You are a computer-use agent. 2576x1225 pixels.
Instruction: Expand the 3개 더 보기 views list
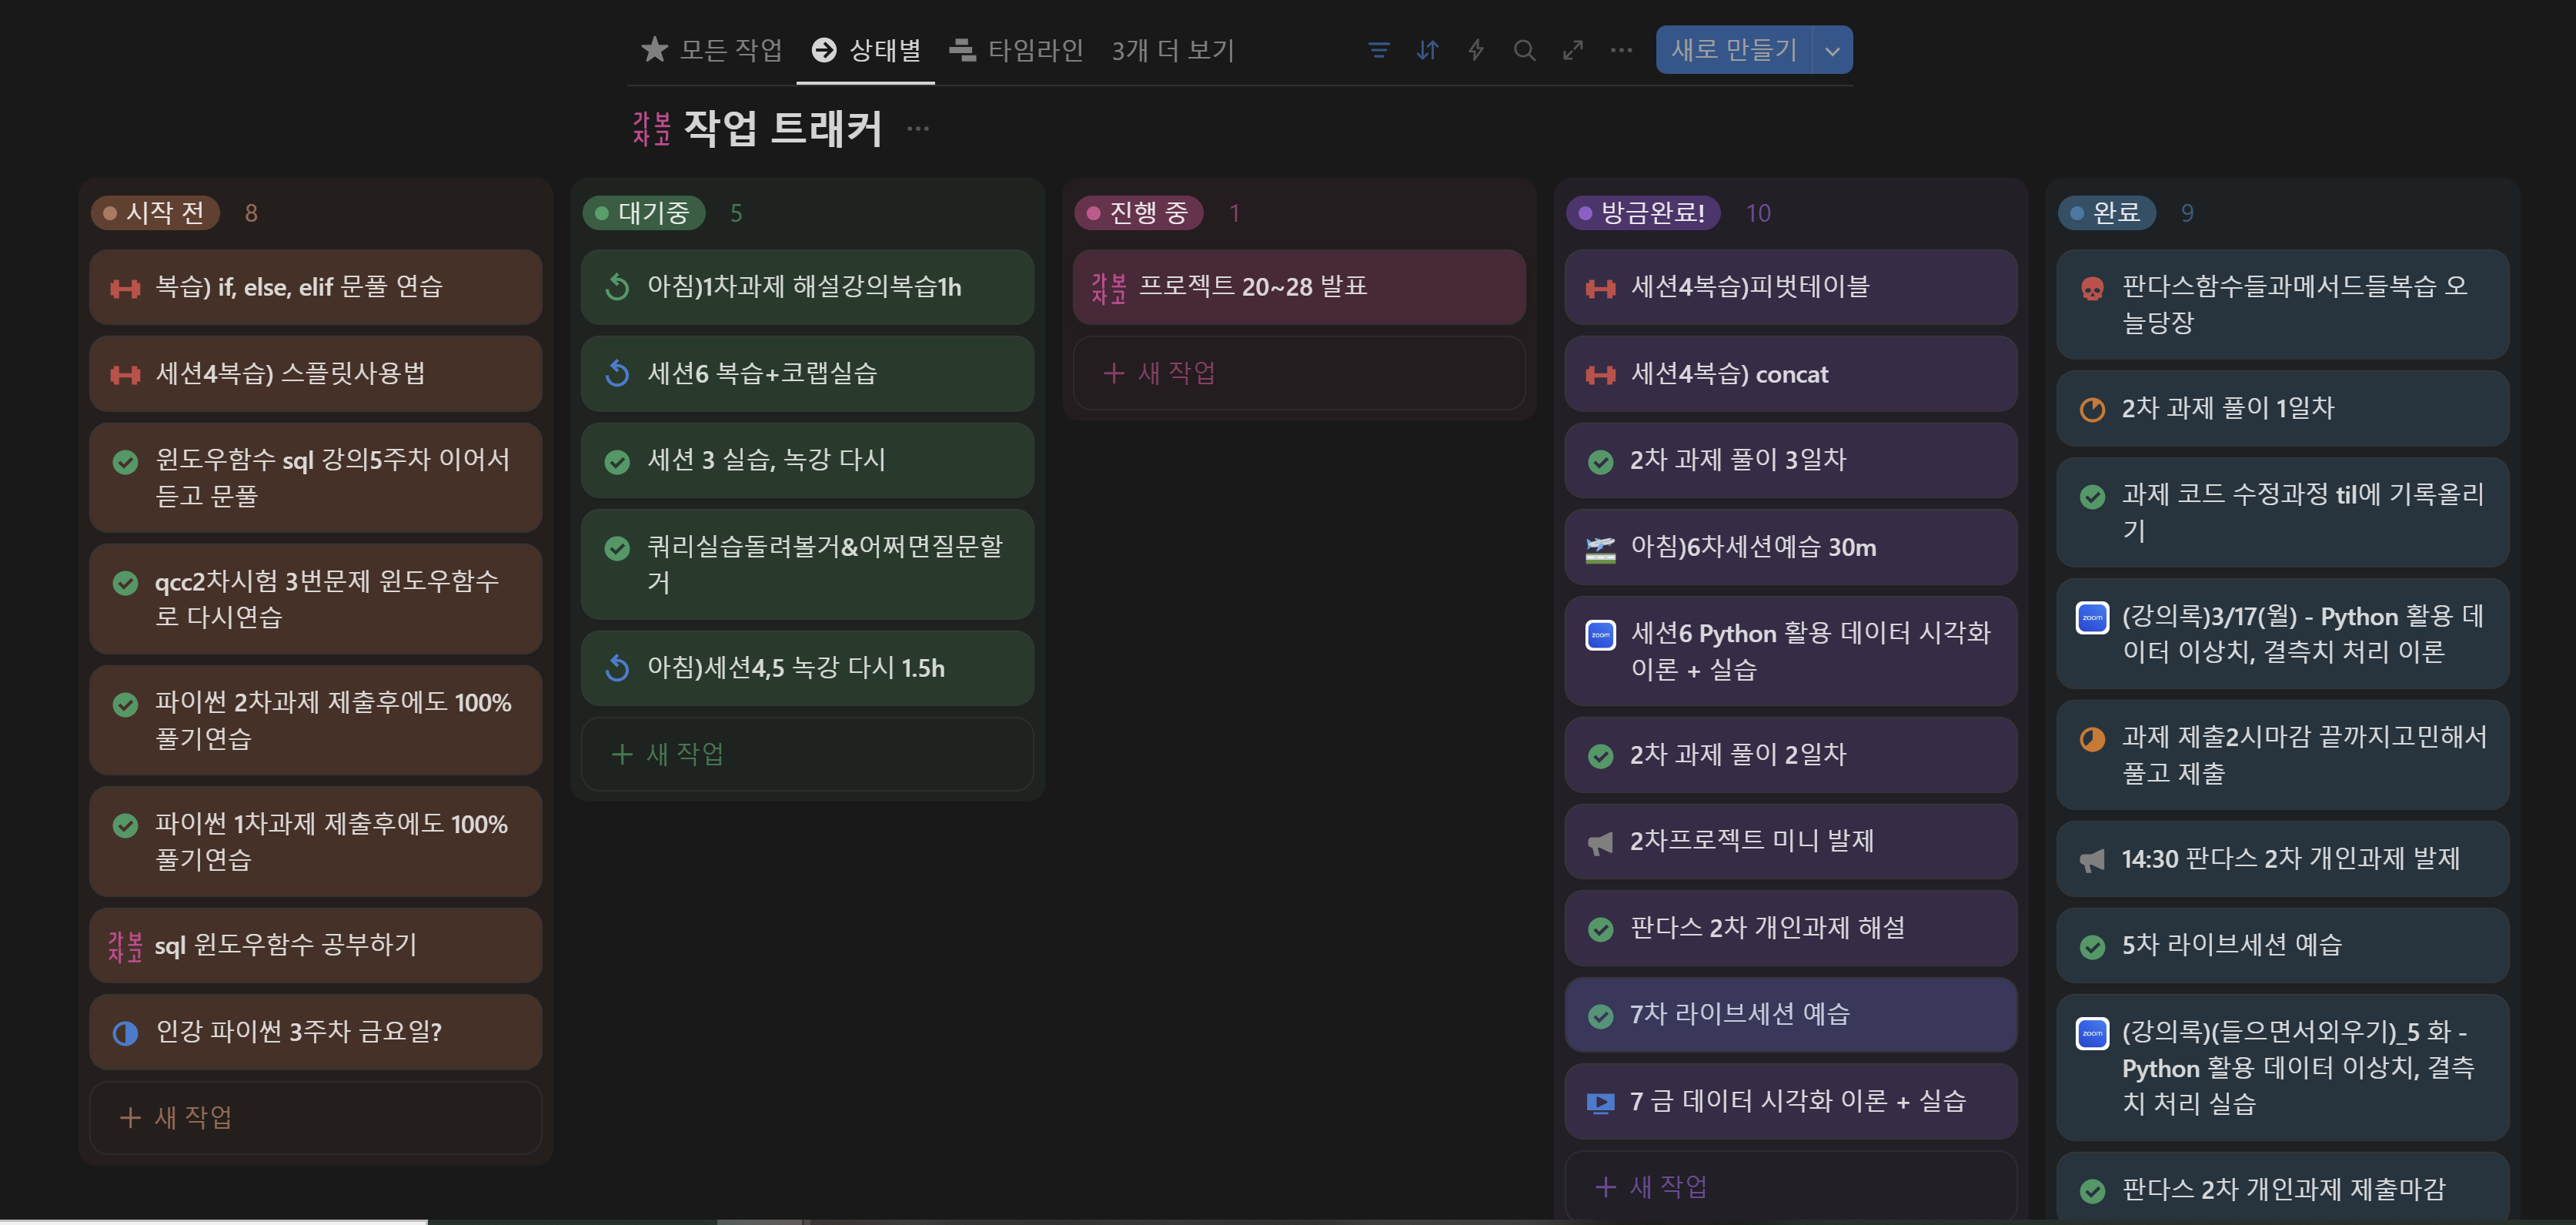tap(1172, 50)
